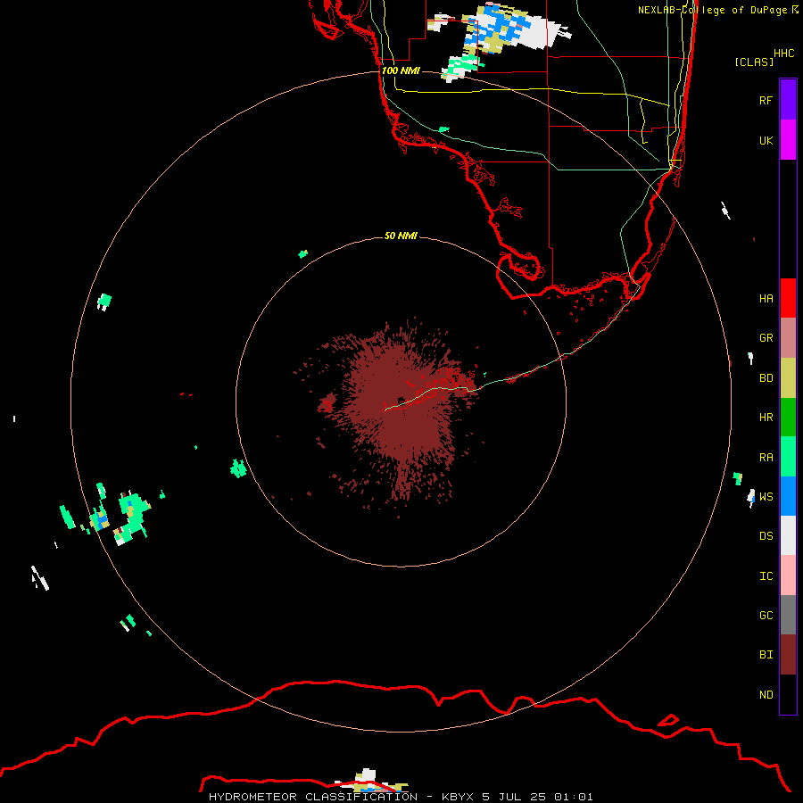Viewport: 803px width, 803px height.
Task: Click the '50 NMI' range ring label
Action: 401,236
